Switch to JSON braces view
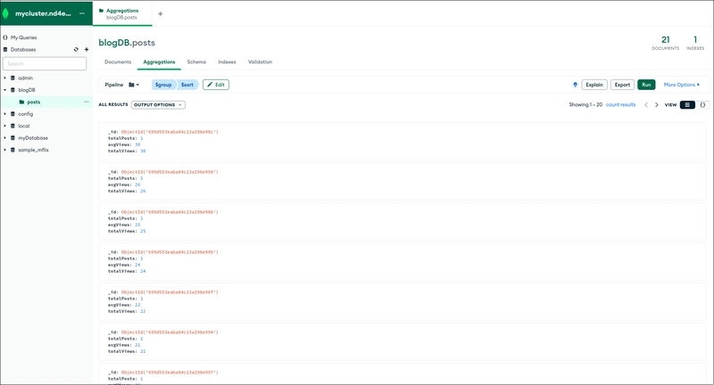This screenshot has height=385, width=714. 702,105
